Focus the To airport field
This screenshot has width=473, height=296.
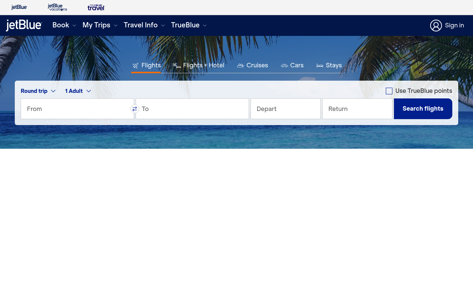[x=192, y=109]
